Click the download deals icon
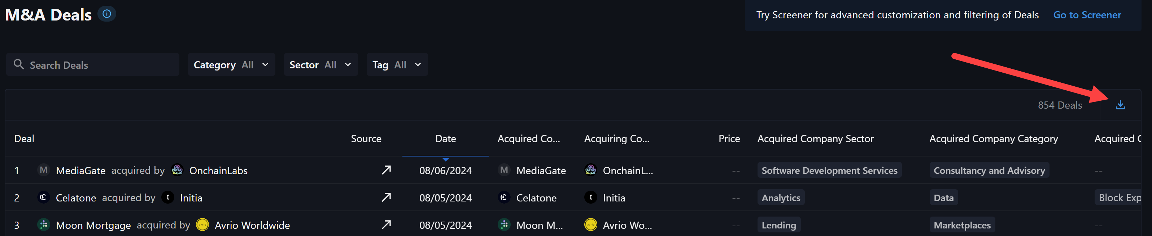Screen dimensions: 1152x236 pos(1120,105)
